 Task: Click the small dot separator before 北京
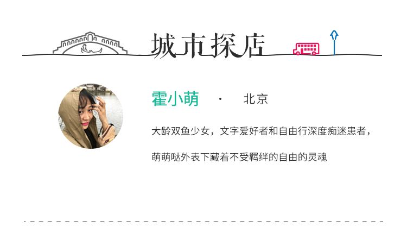click(x=220, y=99)
